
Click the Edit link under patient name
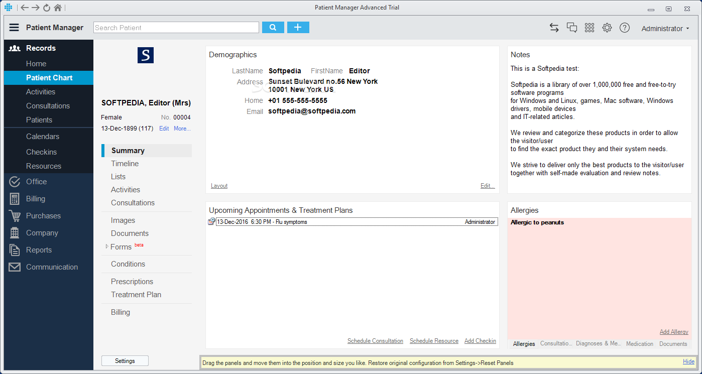coord(164,129)
